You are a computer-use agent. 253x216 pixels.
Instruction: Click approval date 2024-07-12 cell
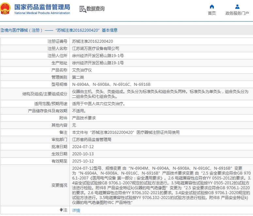pyautogui.click(x=83, y=147)
